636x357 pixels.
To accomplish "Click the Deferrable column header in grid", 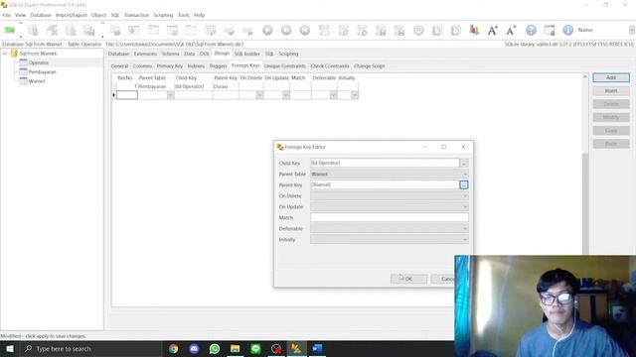I will click(x=324, y=77).
